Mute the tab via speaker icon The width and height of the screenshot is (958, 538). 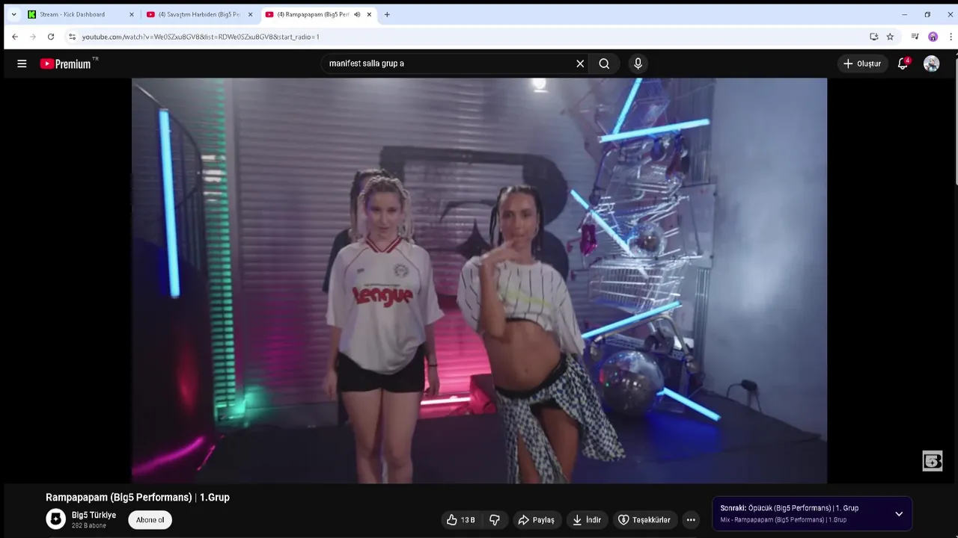(357, 14)
